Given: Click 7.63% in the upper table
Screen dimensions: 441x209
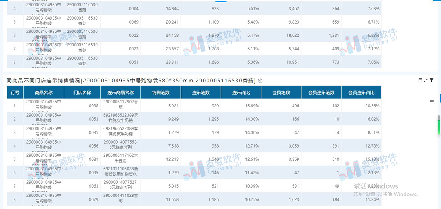Looking at the screenshot, I should coord(374,8).
